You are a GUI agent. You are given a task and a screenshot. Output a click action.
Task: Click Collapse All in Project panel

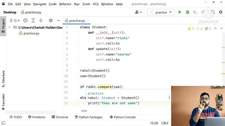pyautogui.click(x=41, y=21)
